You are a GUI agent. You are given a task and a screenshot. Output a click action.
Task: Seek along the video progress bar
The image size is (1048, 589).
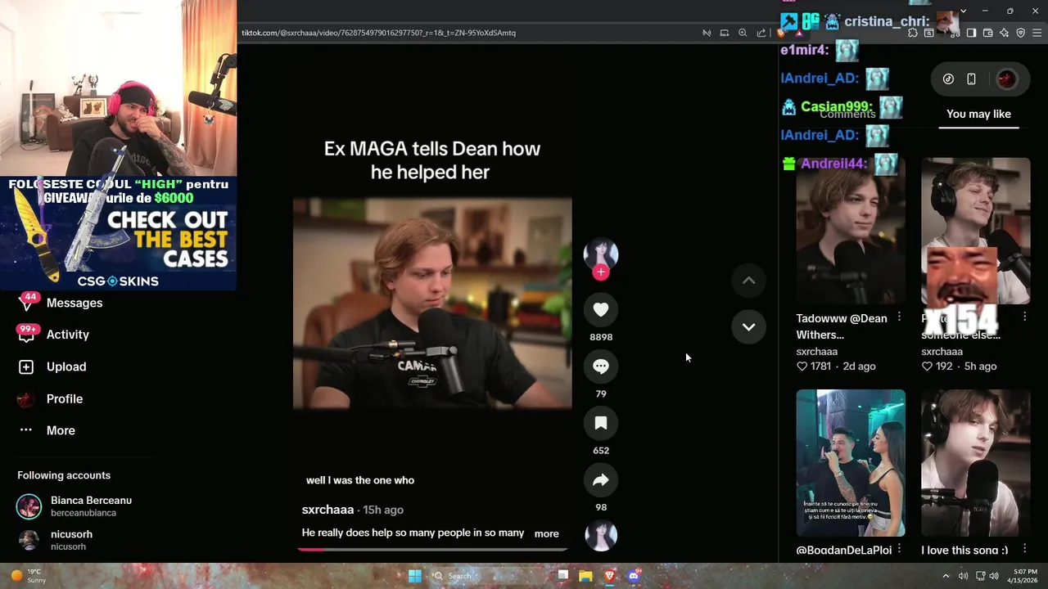pyautogui.click(x=432, y=549)
